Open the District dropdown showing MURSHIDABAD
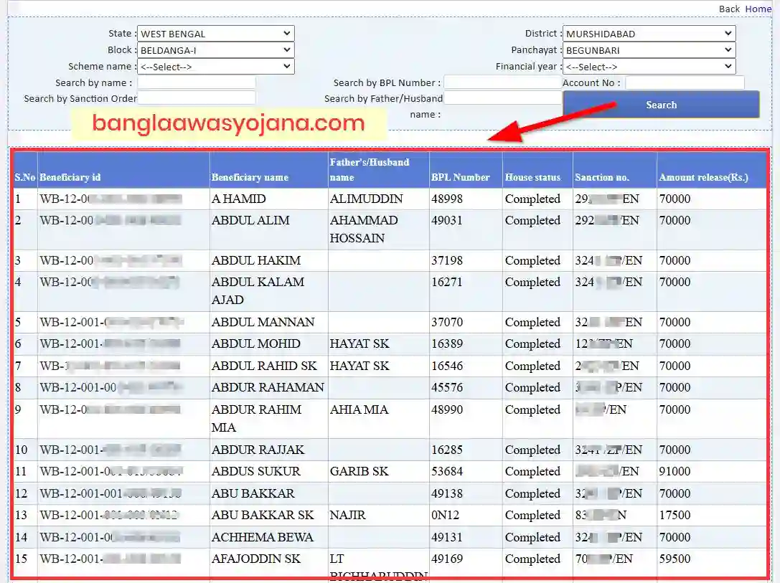 649,34
